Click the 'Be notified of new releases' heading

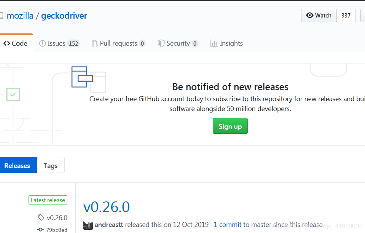click(x=230, y=87)
